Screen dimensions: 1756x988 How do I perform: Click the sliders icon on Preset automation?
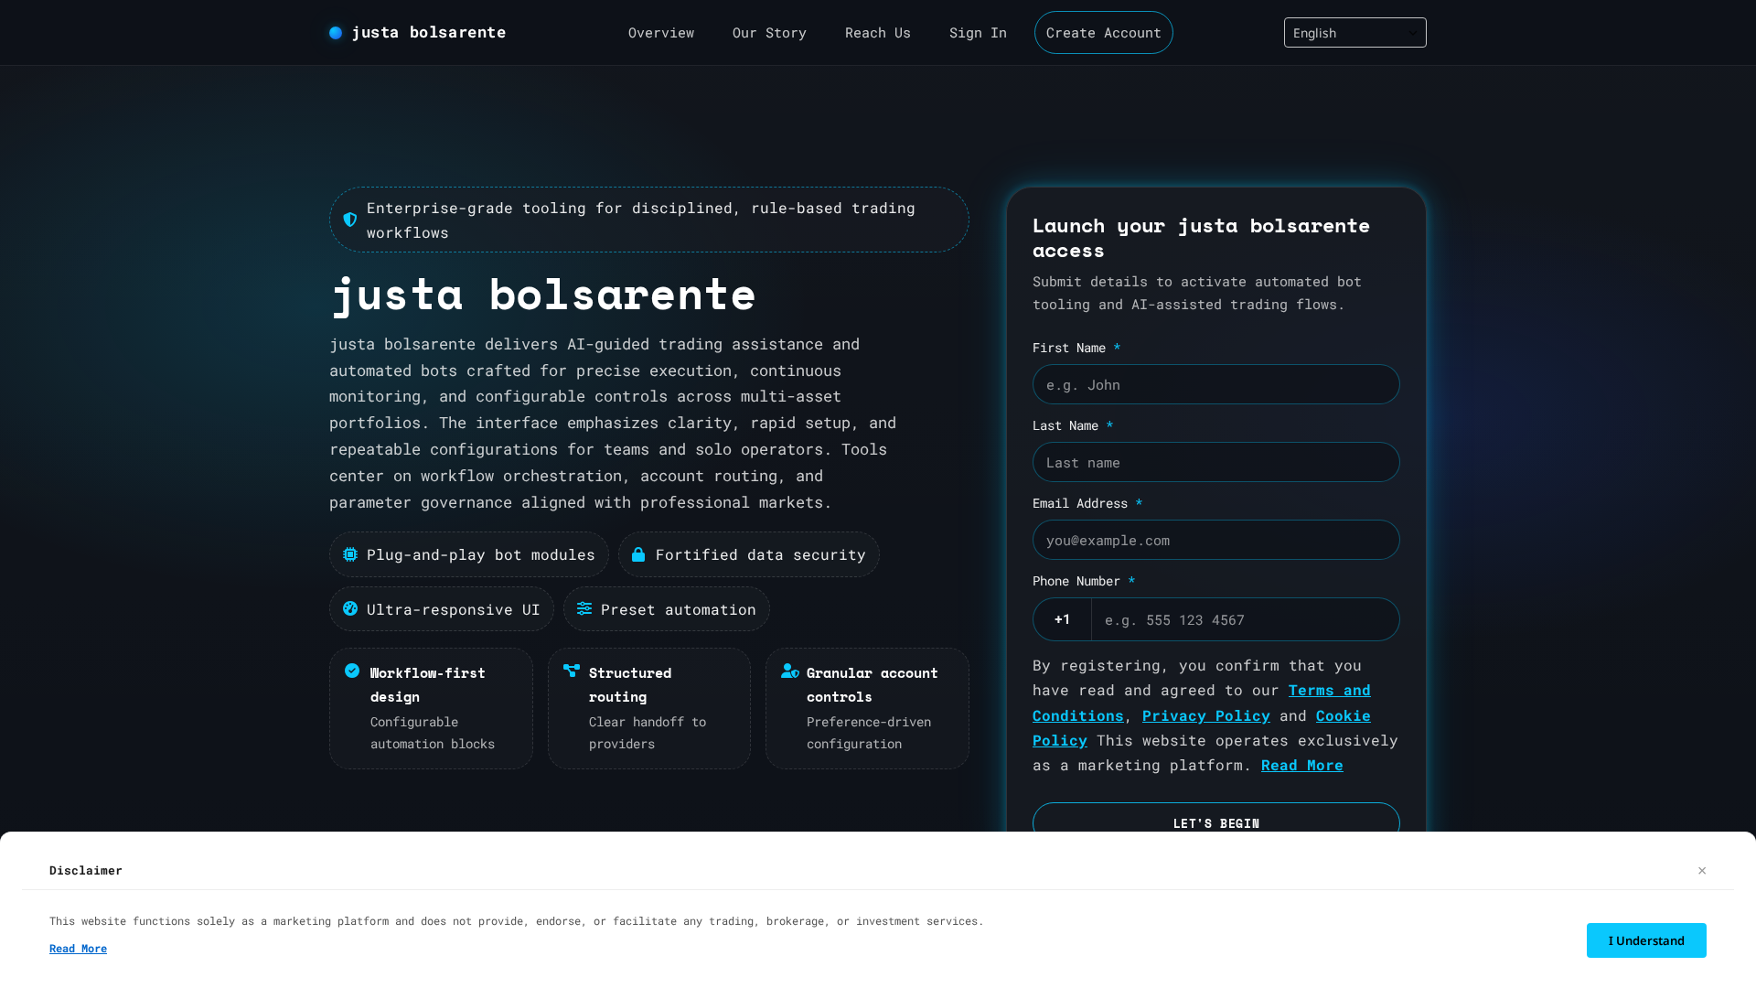584,608
